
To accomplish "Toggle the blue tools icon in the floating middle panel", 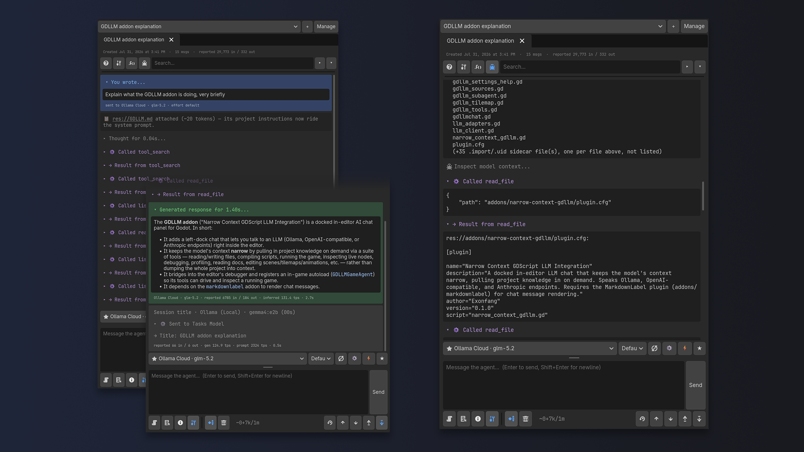I will [x=193, y=423].
